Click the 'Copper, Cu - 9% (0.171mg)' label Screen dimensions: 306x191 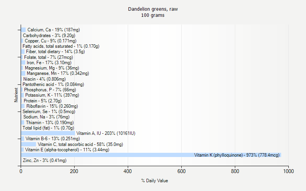point(50,41)
